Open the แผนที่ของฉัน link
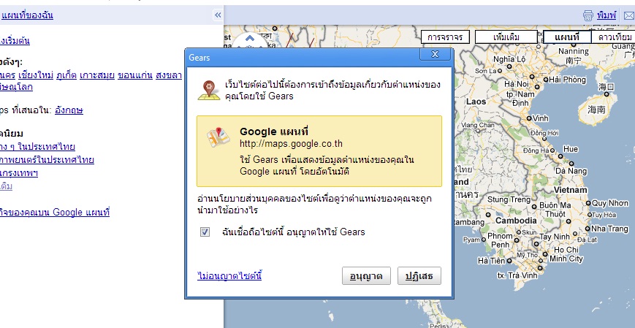This screenshot has width=635, height=328. 27,15
